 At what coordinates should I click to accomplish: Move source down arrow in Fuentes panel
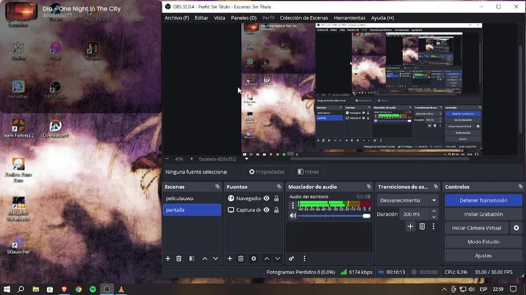277,259
